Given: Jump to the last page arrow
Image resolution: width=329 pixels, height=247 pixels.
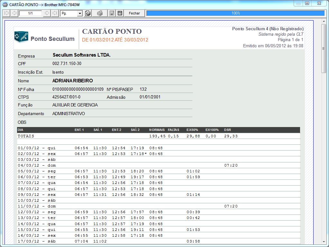Looking at the screenshot, I should click(x=55, y=13).
